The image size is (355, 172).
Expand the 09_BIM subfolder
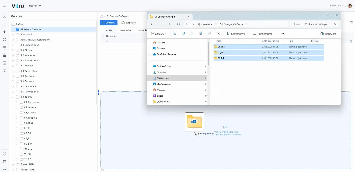pyautogui.click(x=17, y=144)
